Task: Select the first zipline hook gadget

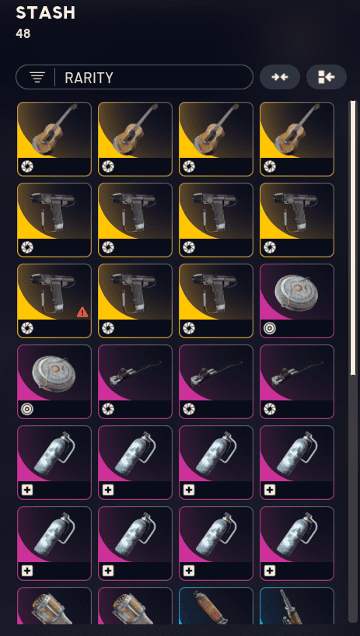Action: (x=135, y=382)
